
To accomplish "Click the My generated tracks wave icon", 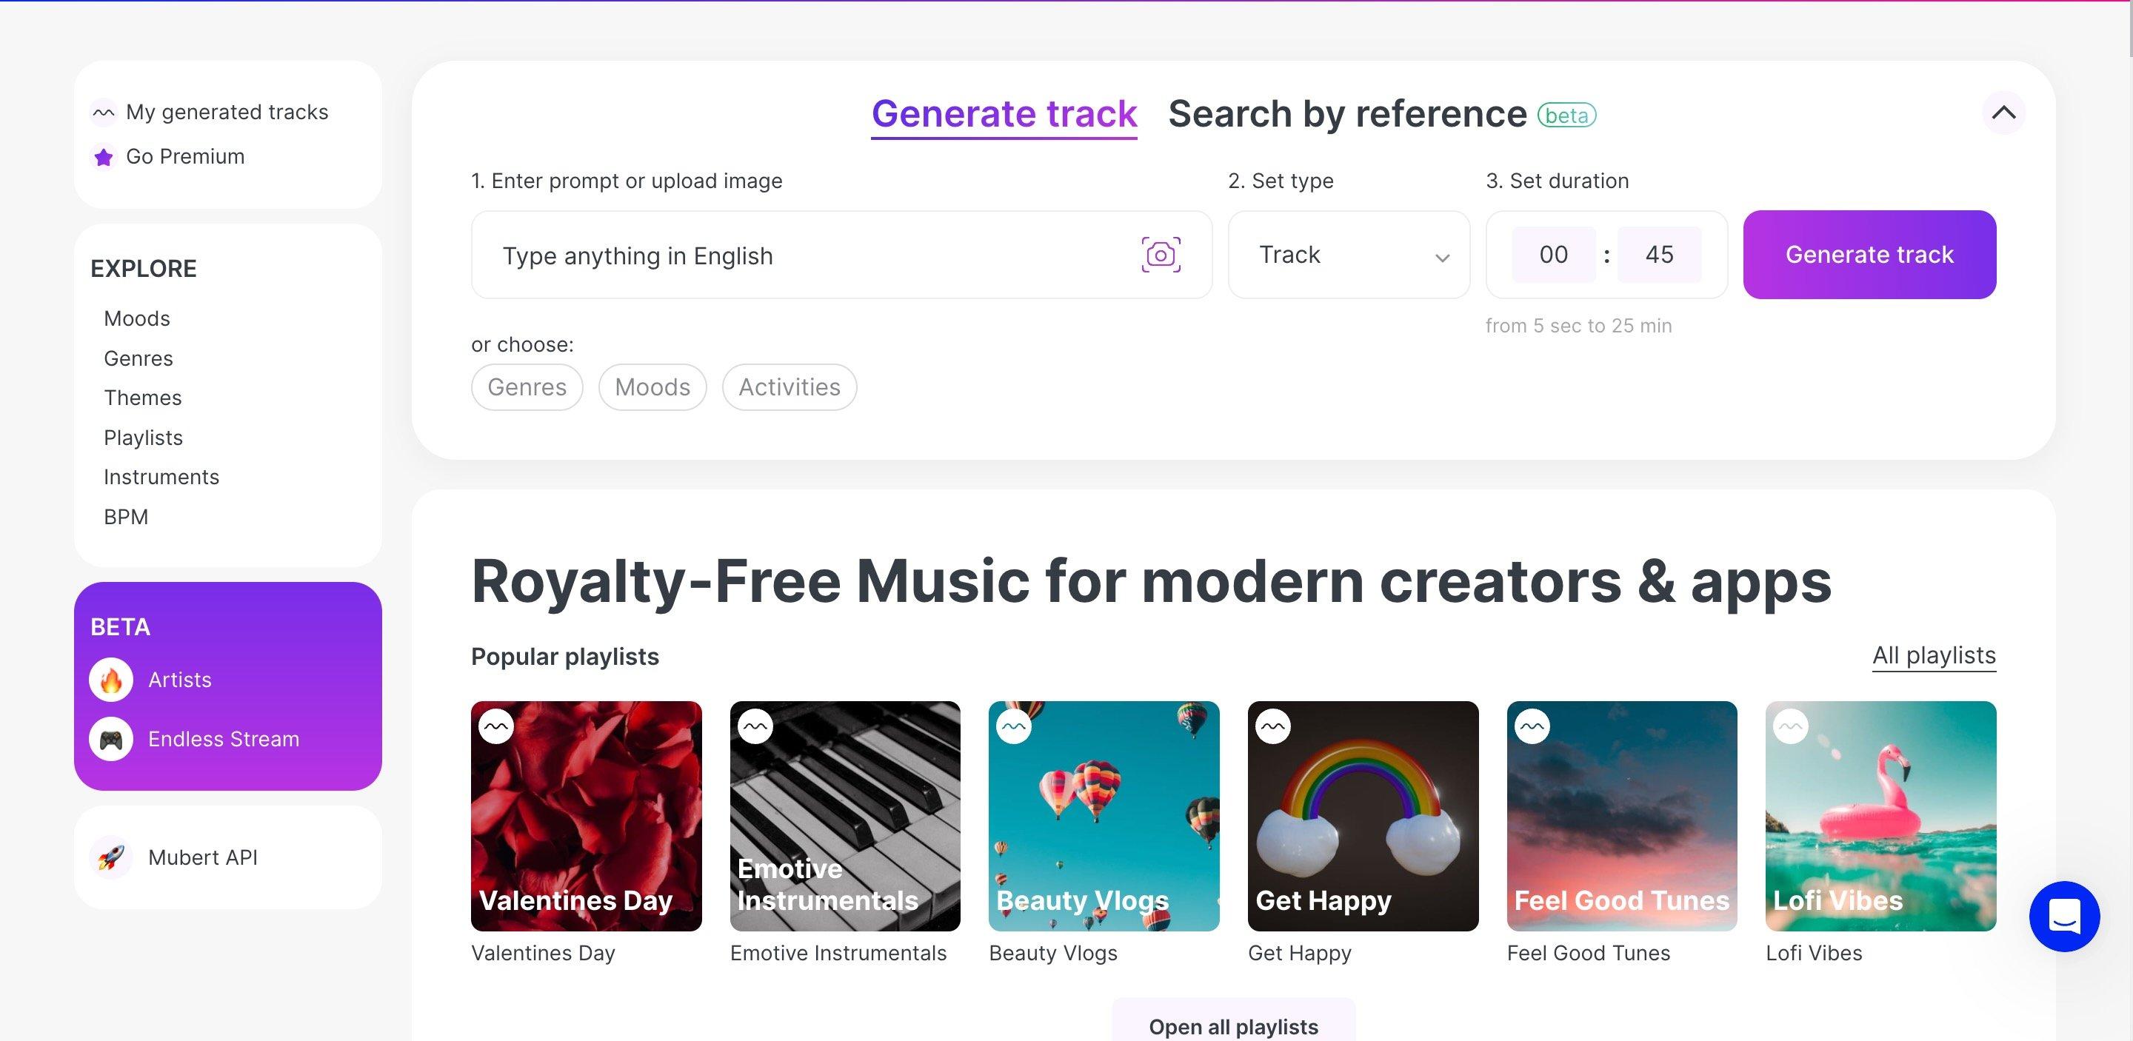I will click(x=104, y=112).
